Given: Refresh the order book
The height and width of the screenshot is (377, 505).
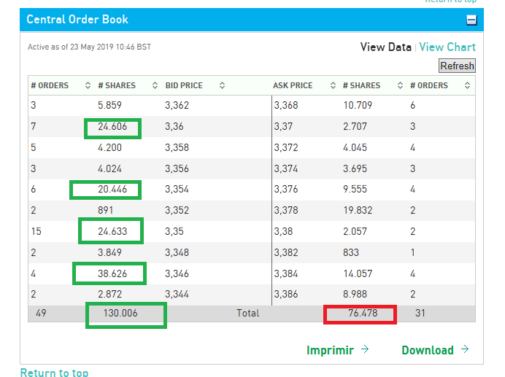Looking at the screenshot, I should [457, 66].
